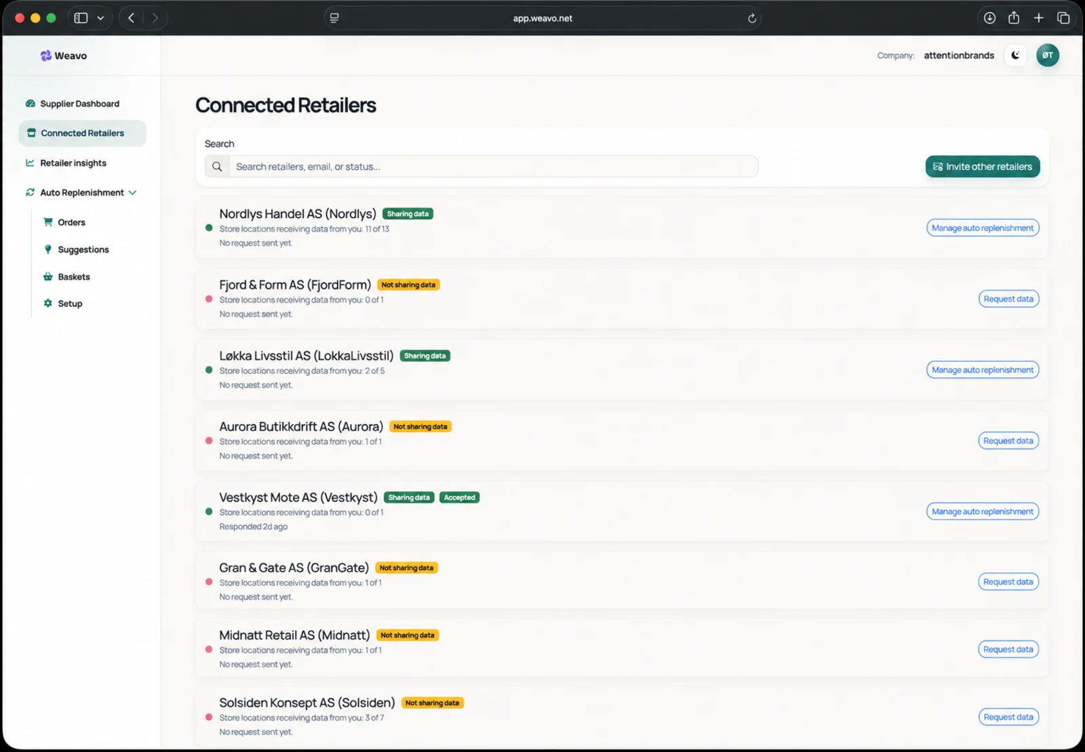
Task: Click the Weavo logo icon
Action: pyautogui.click(x=45, y=56)
